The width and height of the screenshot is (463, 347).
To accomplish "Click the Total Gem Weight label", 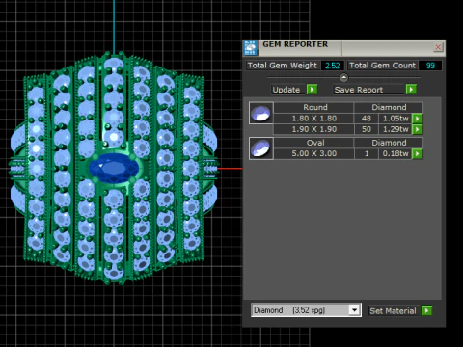I will click(x=283, y=66).
